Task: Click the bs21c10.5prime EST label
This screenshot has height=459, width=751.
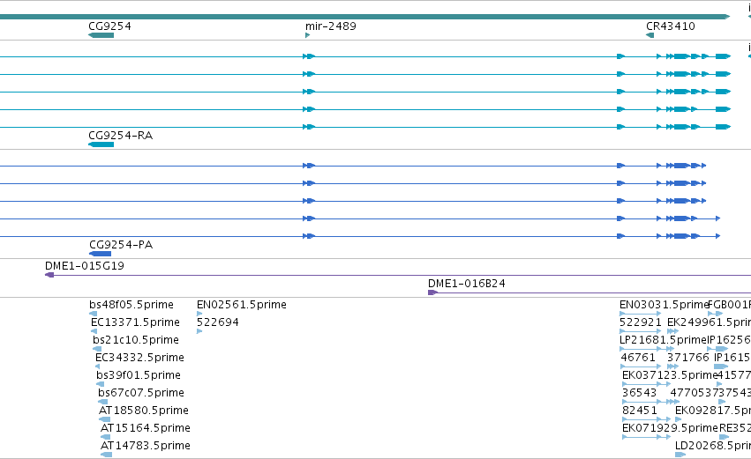Action: coord(136,340)
